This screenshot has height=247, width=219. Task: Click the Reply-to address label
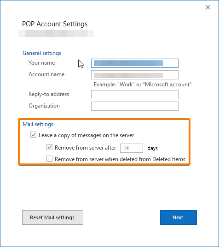coord(49,94)
